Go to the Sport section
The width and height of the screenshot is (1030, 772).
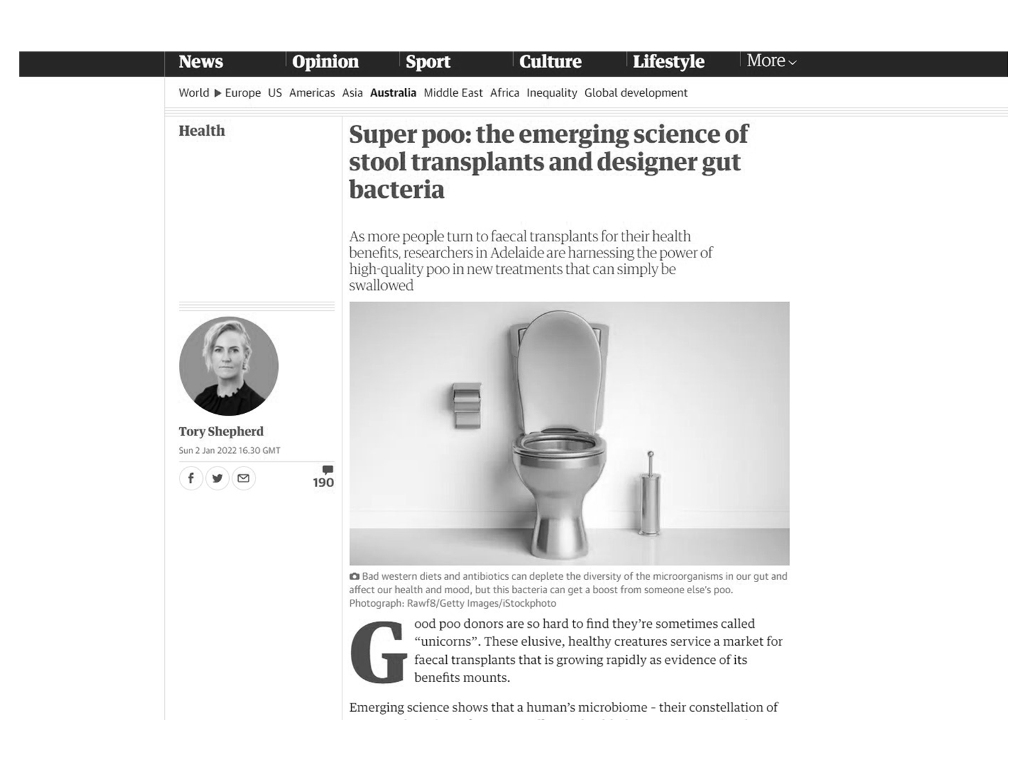pos(428,62)
